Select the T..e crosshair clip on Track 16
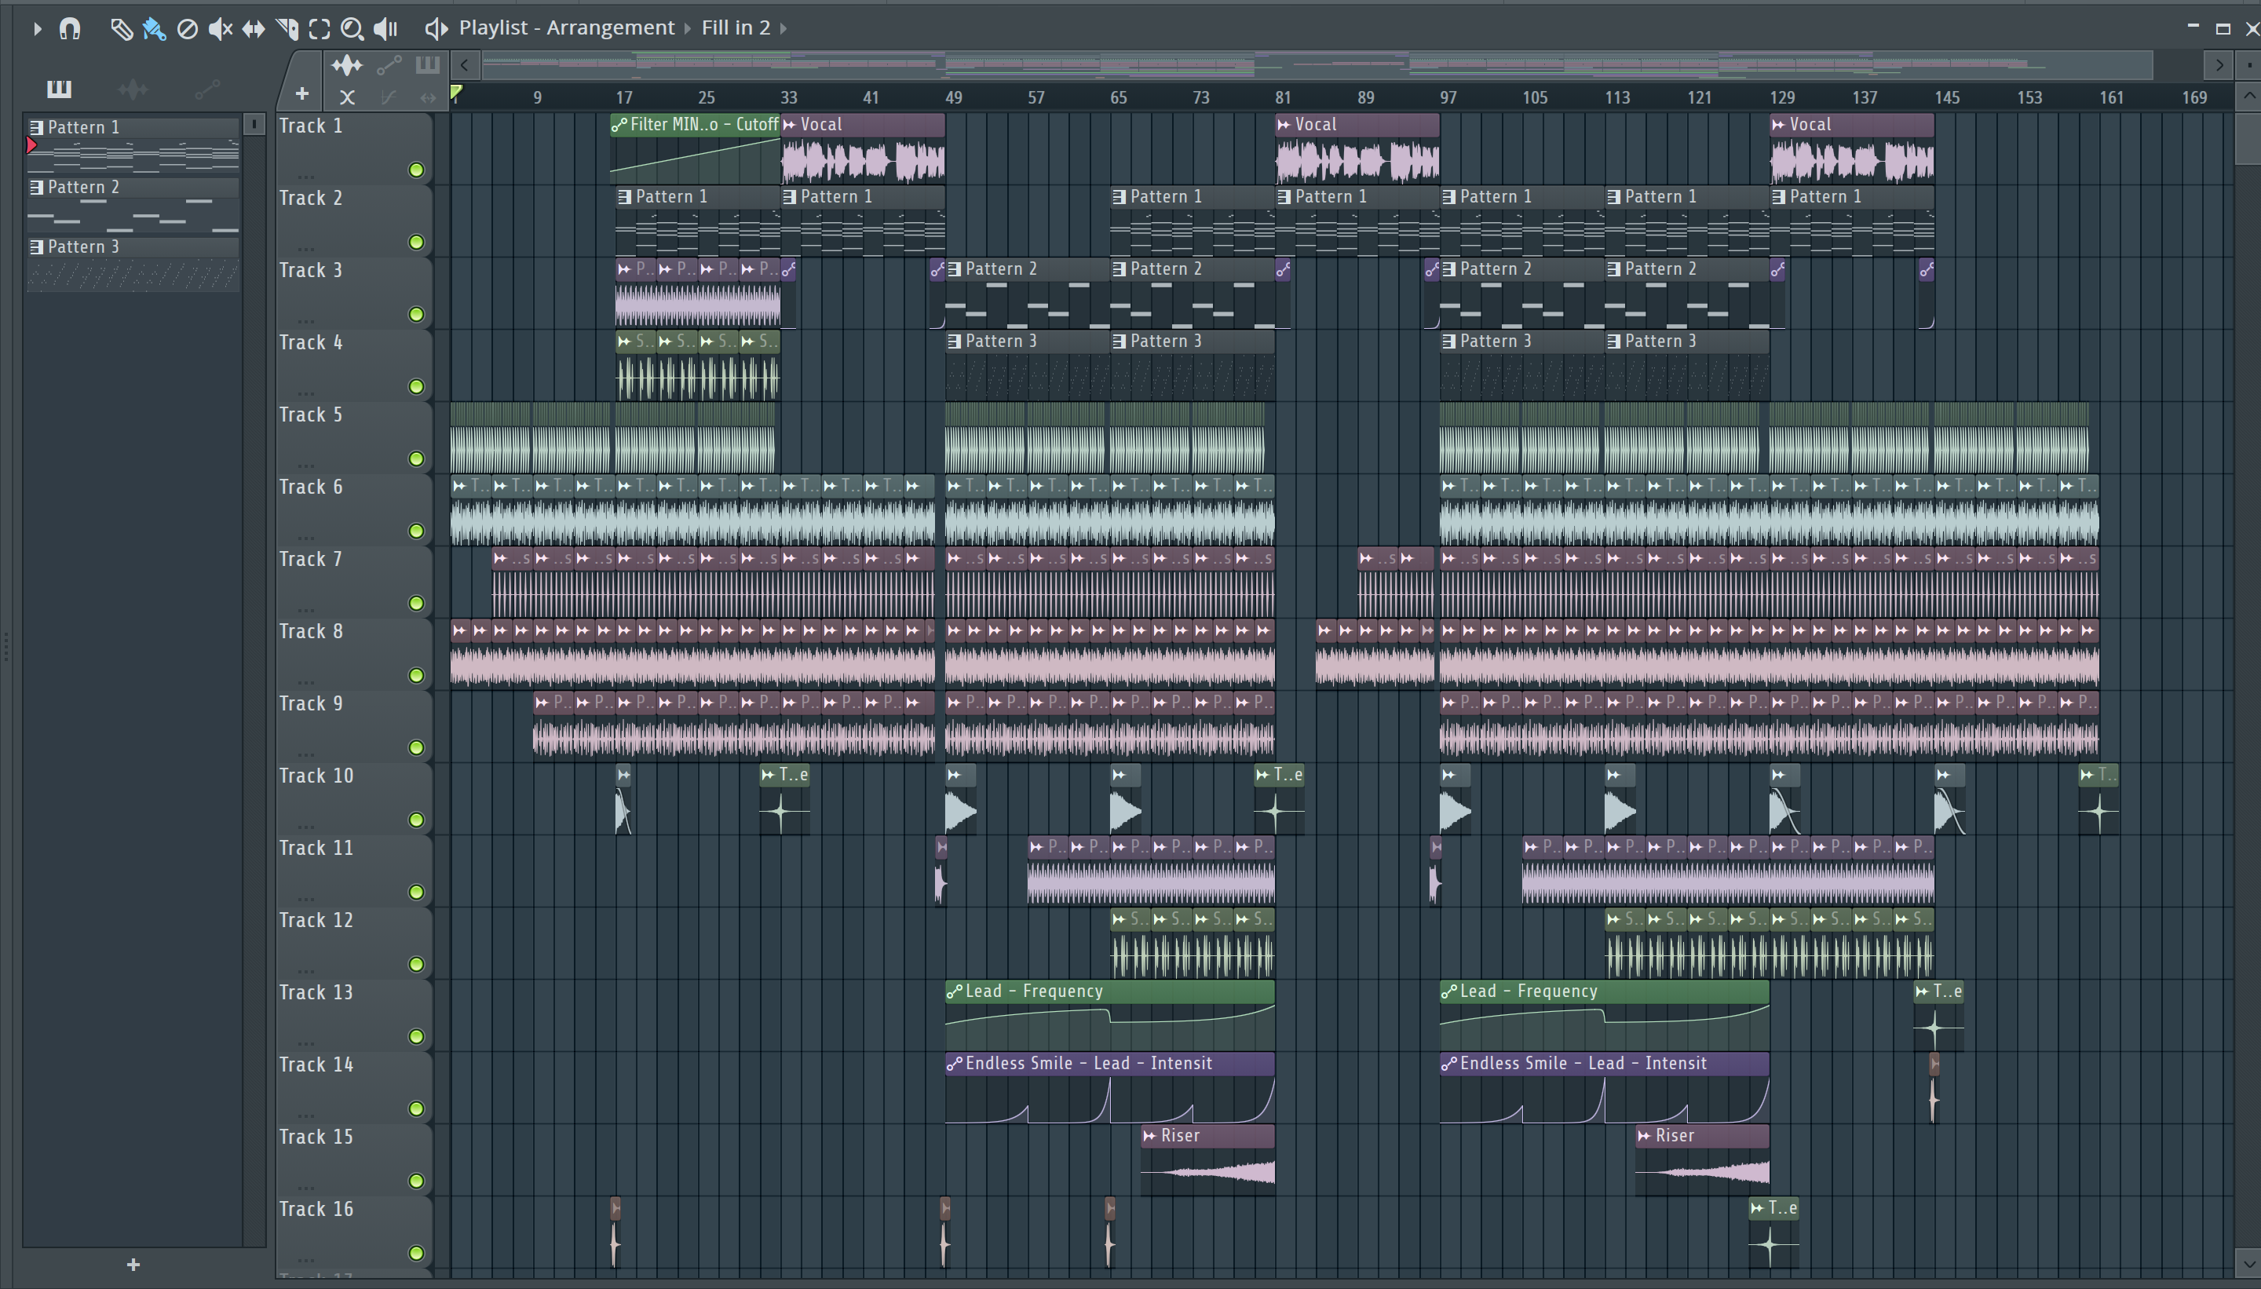This screenshot has height=1289, width=2261. coord(1773,1234)
